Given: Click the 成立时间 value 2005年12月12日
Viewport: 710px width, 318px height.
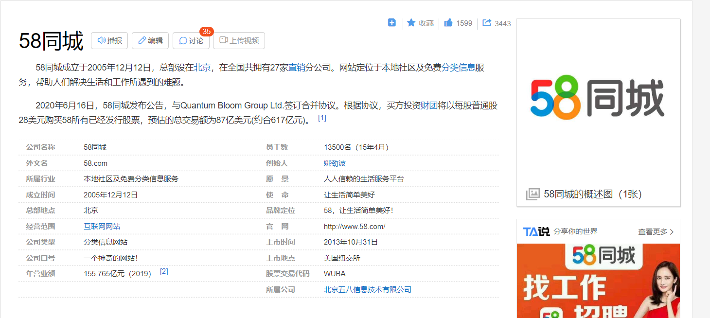Looking at the screenshot, I should click(x=111, y=194).
